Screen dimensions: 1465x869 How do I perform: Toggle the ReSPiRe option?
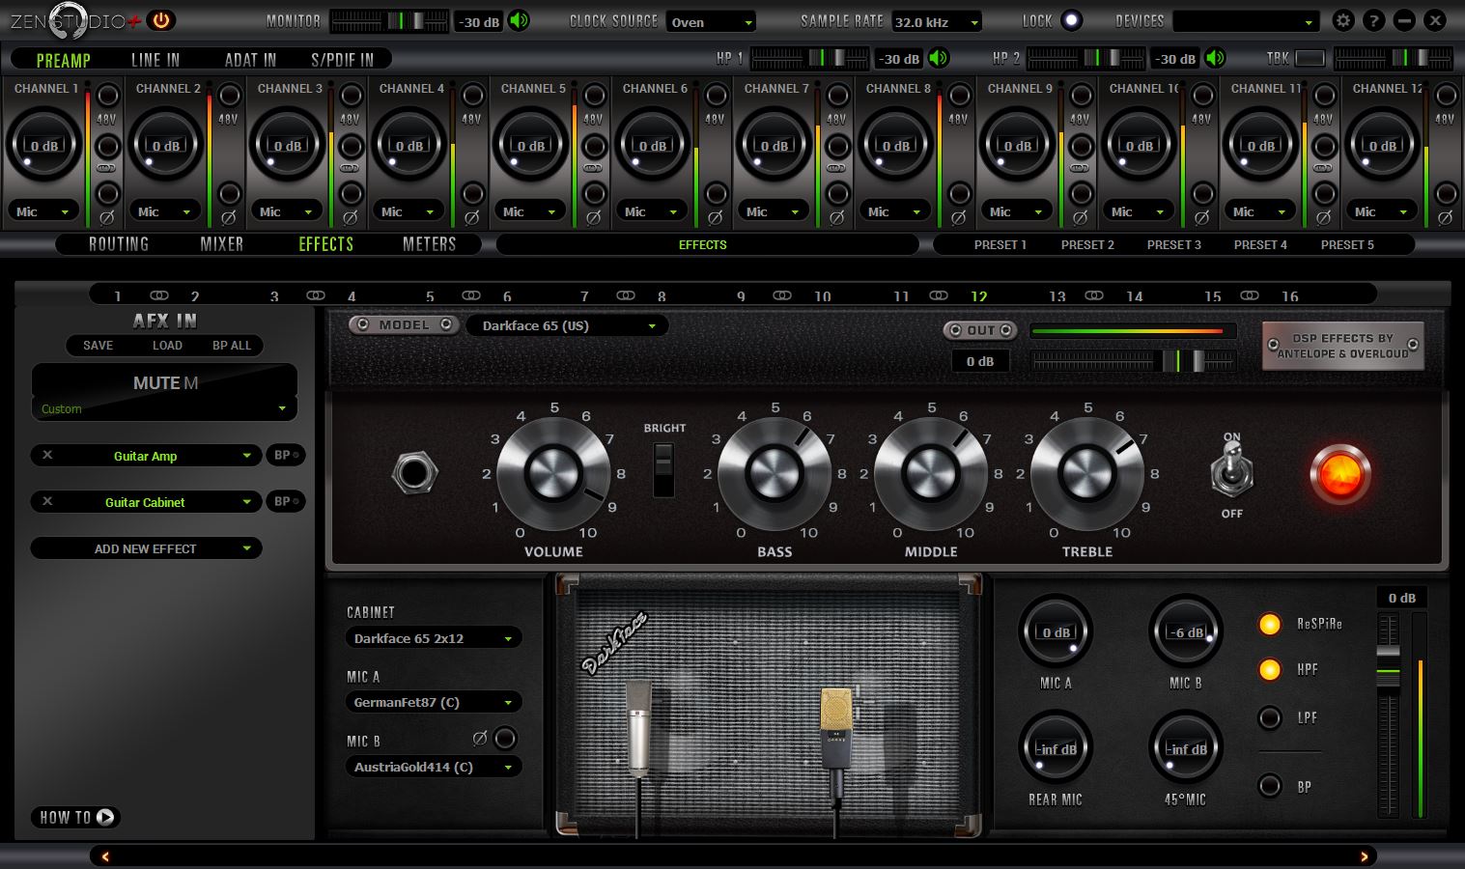[1270, 624]
